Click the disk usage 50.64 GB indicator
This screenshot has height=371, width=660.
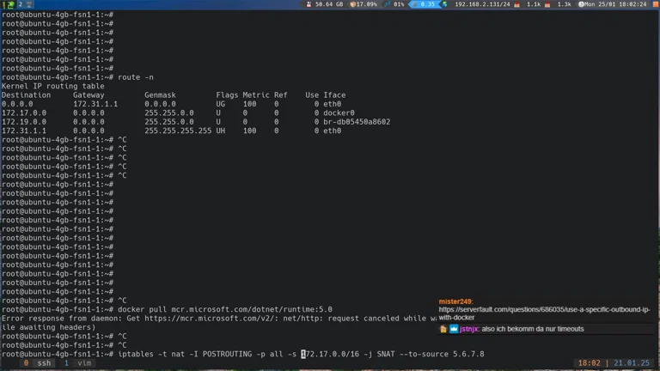[x=324, y=4]
